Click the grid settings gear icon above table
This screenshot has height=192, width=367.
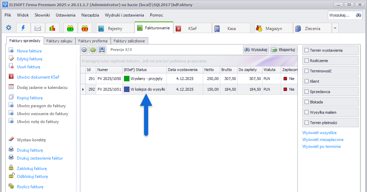coord(84,50)
